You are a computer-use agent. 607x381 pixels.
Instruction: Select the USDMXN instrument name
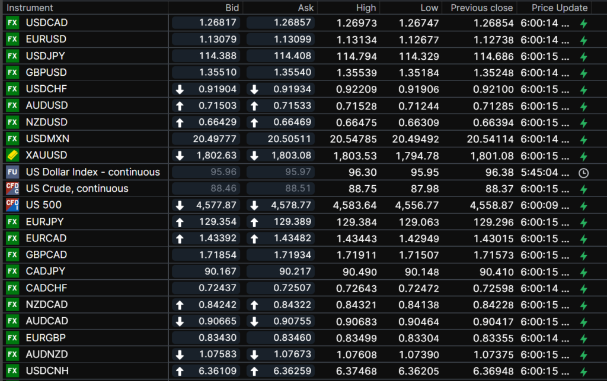[46, 139]
